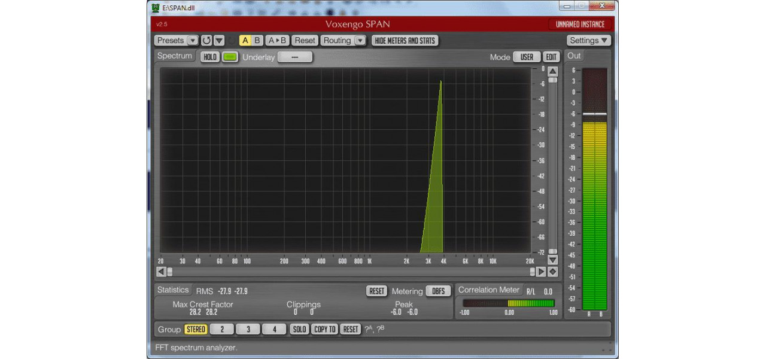Click the spectrum range up arrow
Image resolution: width=766 pixels, height=359 pixels.
[552, 71]
